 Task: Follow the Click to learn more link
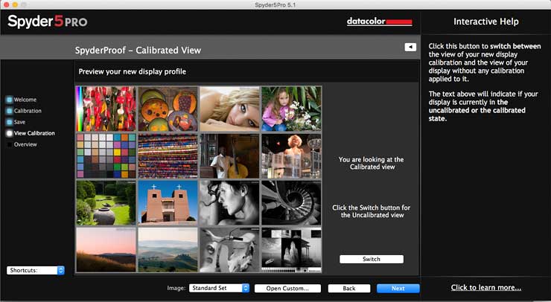click(x=486, y=288)
